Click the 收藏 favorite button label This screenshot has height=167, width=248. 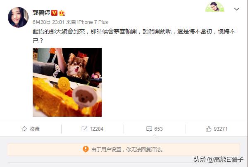[x=34, y=129]
